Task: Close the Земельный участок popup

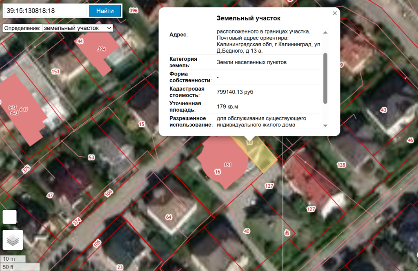Action: pos(335,13)
